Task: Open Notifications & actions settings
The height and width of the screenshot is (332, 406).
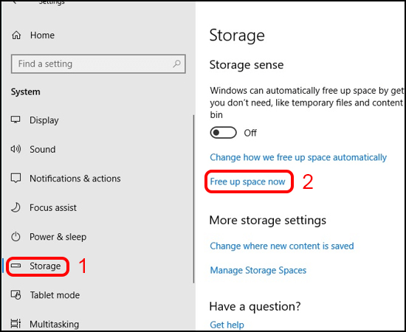Action: click(x=75, y=179)
